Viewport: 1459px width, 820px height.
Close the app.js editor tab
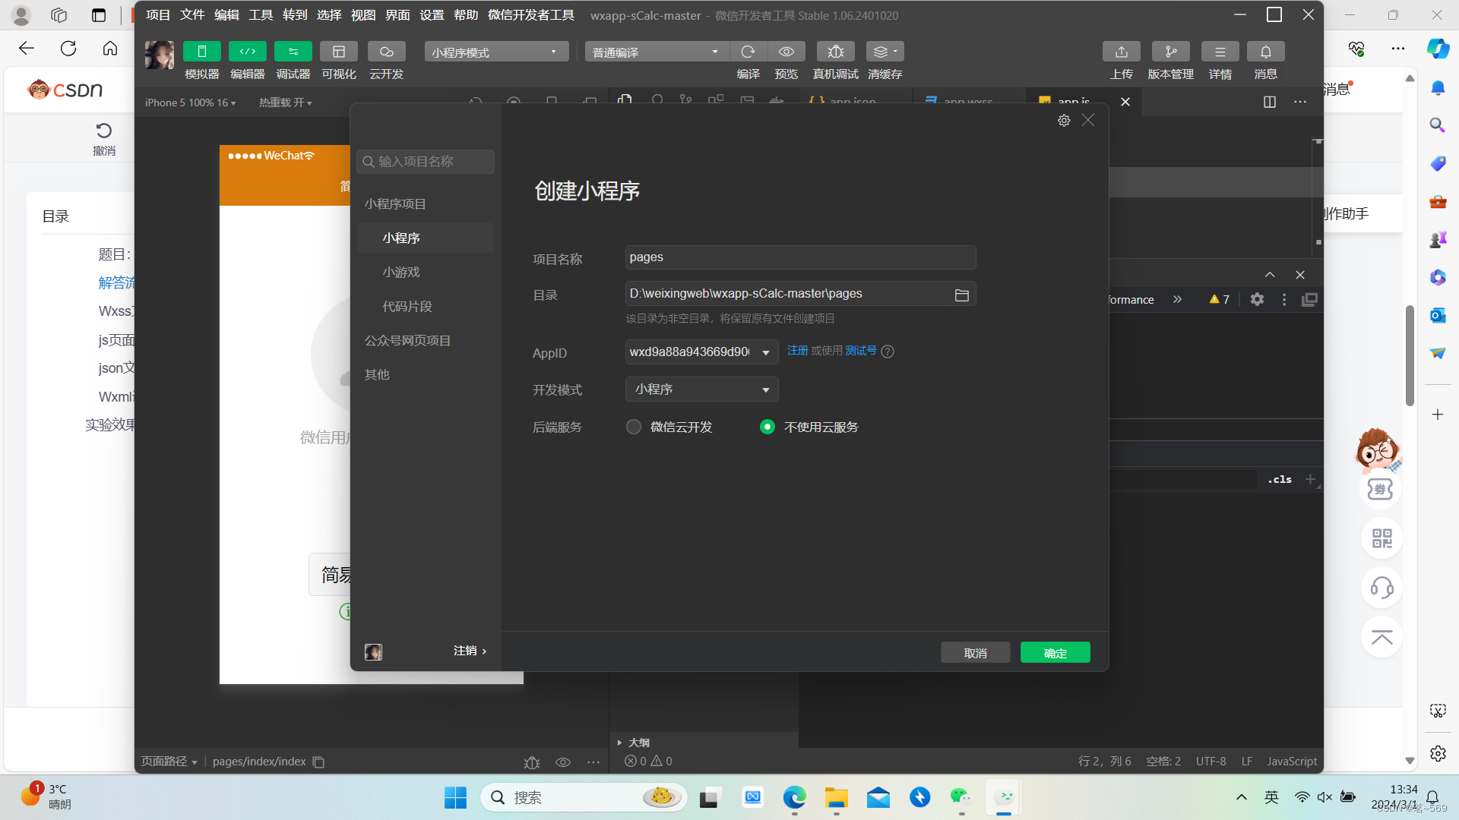[x=1125, y=102]
